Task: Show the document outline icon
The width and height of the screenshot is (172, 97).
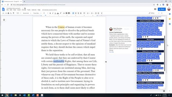Action: click(4, 20)
